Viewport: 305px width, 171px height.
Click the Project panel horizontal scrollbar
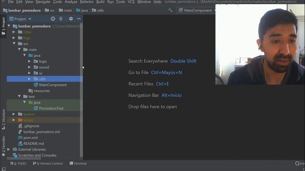24,158
